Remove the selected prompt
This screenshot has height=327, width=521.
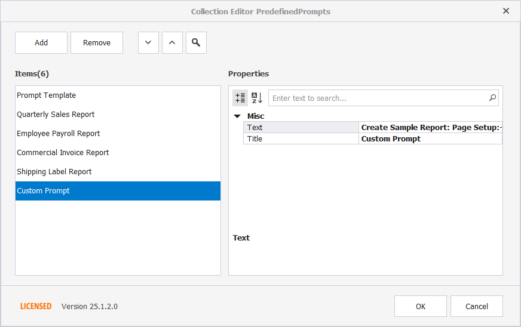click(x=97, y=42)
